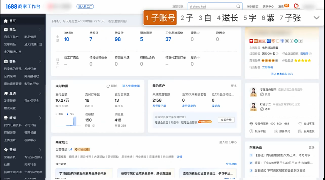Open the 服务预约 calendar icon
This screenshot has height=180, width=325.
[x=275, y=131]
